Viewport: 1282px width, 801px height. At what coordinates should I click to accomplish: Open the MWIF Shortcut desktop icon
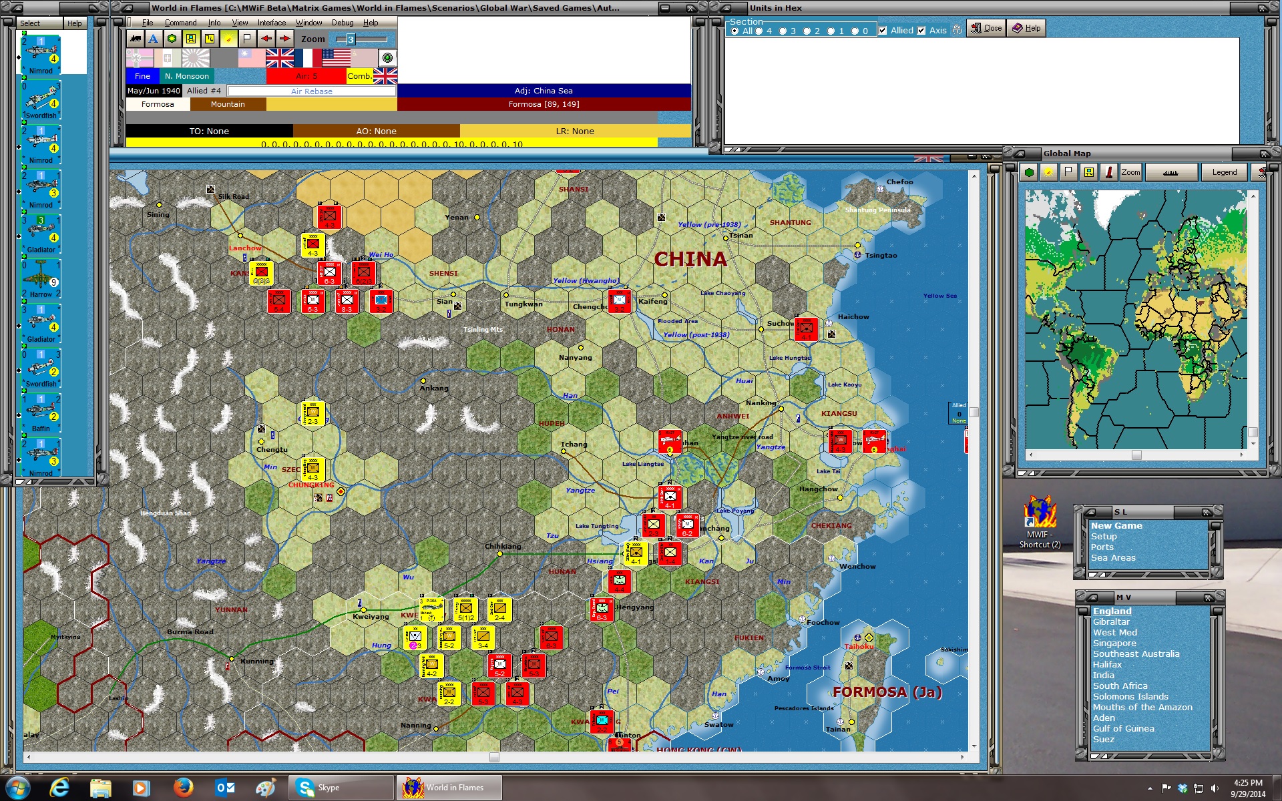pyautogui.click(x=1040, y=521)
